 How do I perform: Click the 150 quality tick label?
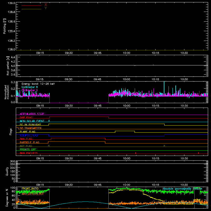[13, 171]
